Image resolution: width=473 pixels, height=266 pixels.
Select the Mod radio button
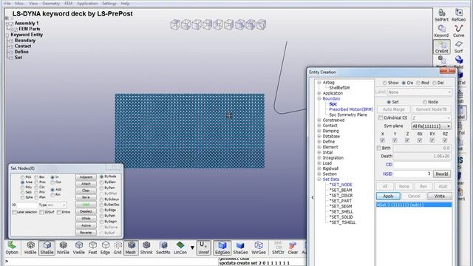pos(418,83)
